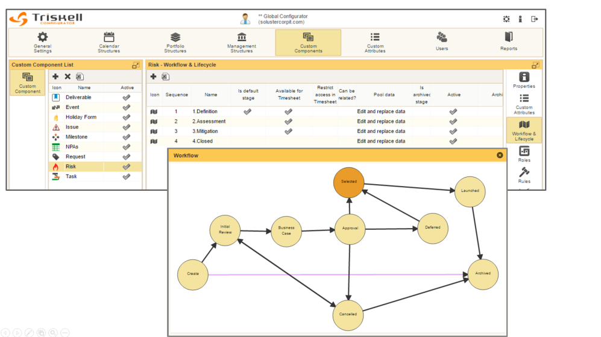The width and height of the screenshot is (601, 337).
Task: Click the info icon in header
Action: coord(520,19)
